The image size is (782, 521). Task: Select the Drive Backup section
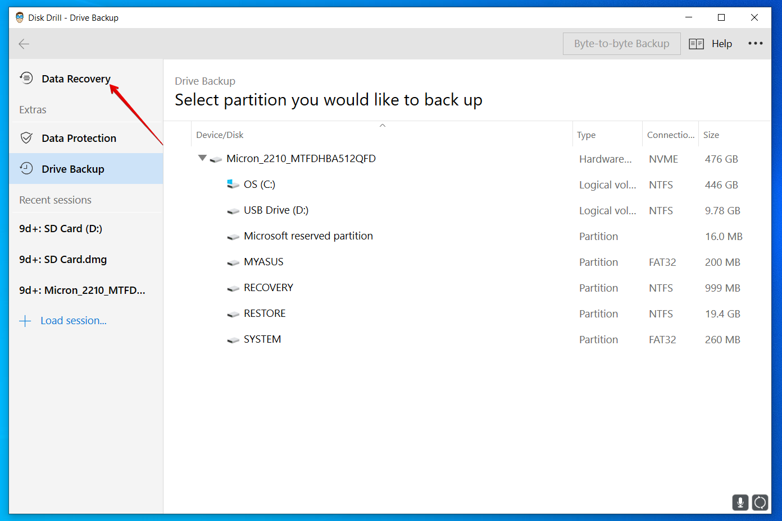click(x=86, y=169)
